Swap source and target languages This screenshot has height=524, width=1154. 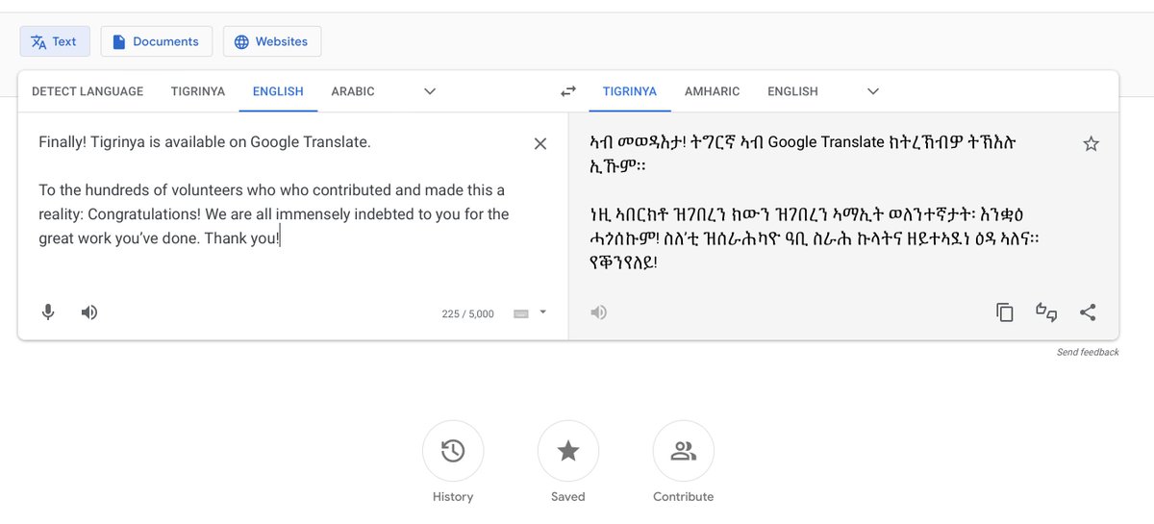click(568, 91)
